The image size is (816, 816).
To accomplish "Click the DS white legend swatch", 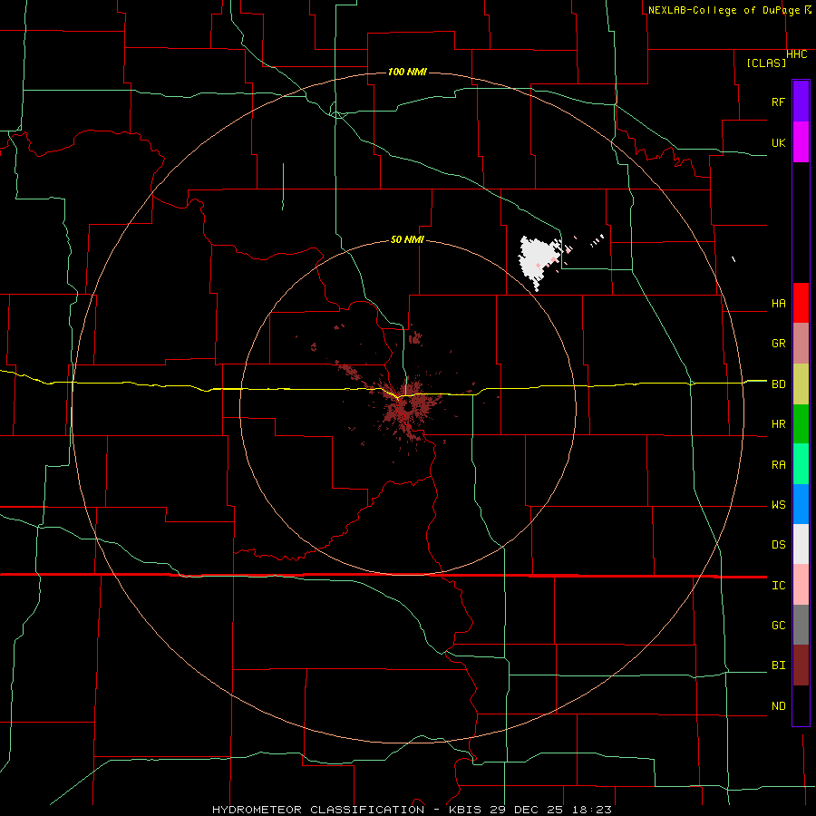I will 801,544.
